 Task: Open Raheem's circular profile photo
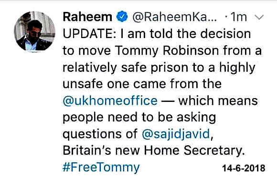coord(34,32)
